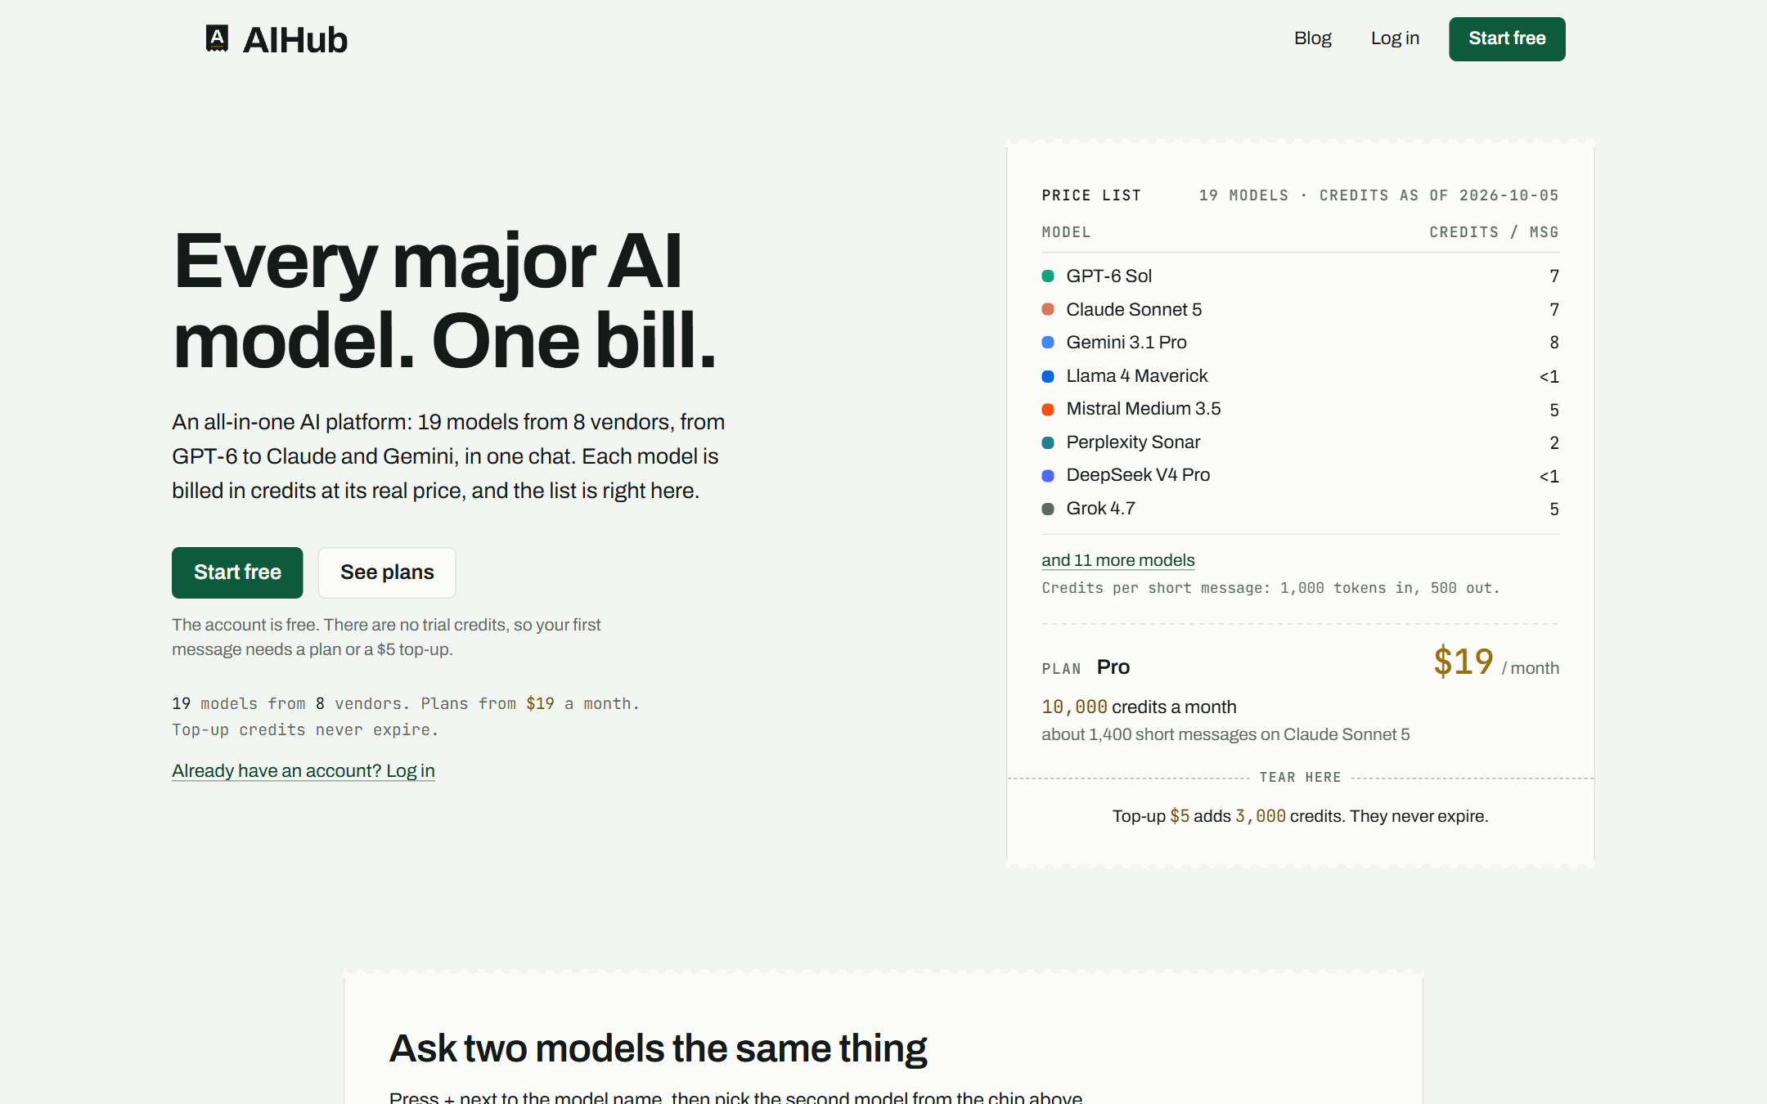
Task: Click the TEAR HERE divider label
Action: point(1300,778)
